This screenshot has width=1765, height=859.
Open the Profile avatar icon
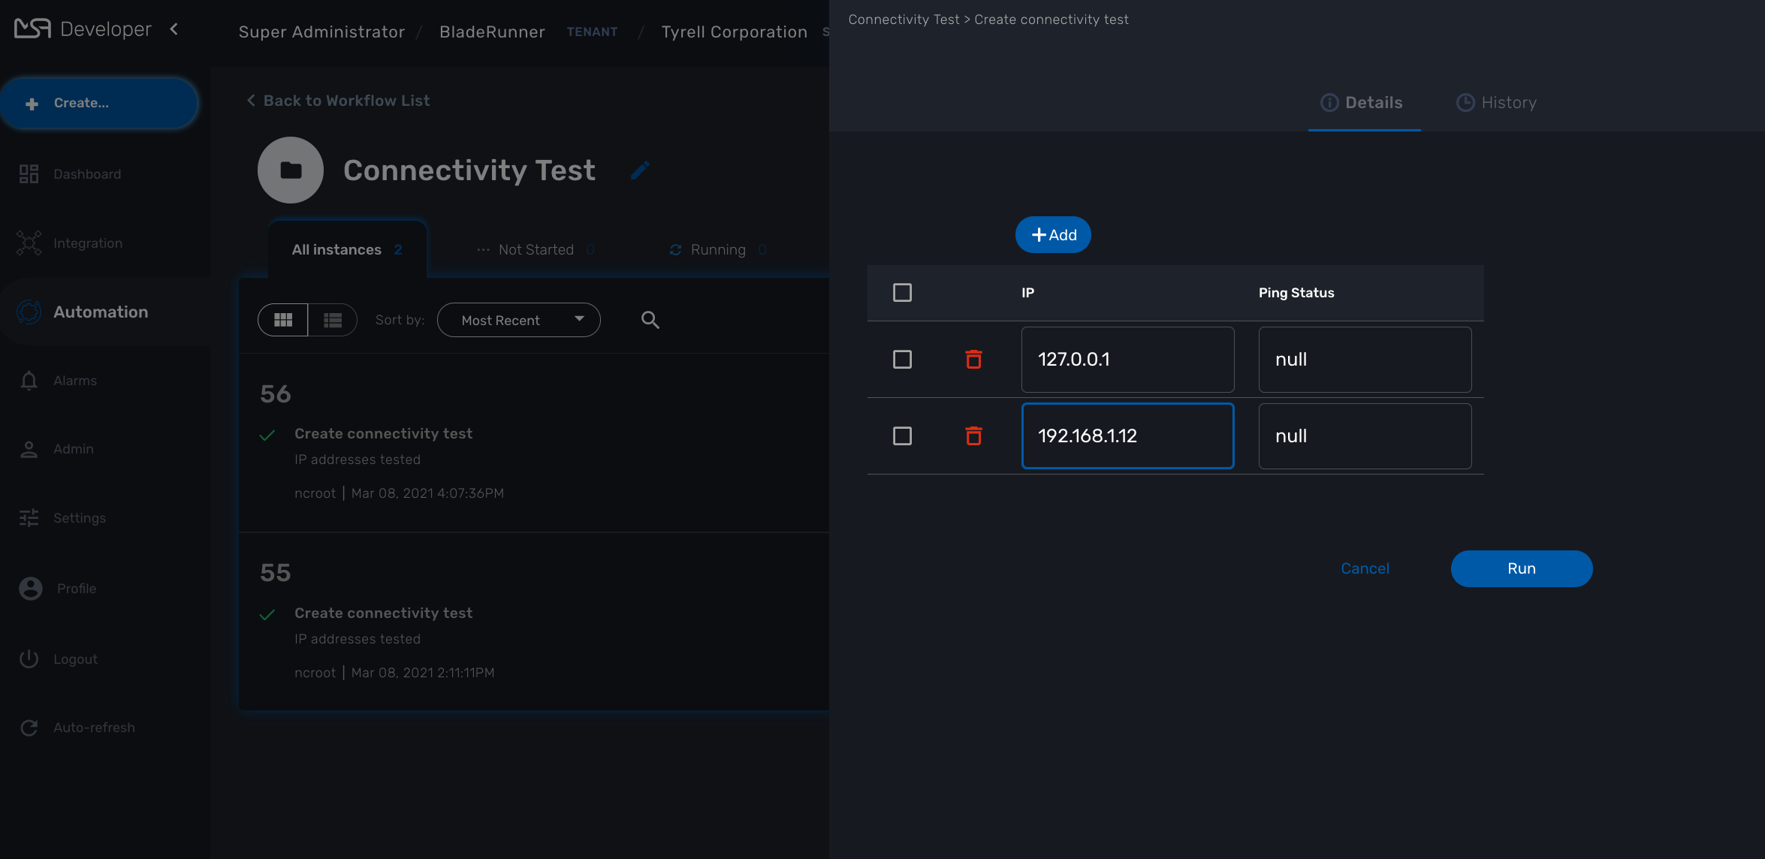click(31, 589)
